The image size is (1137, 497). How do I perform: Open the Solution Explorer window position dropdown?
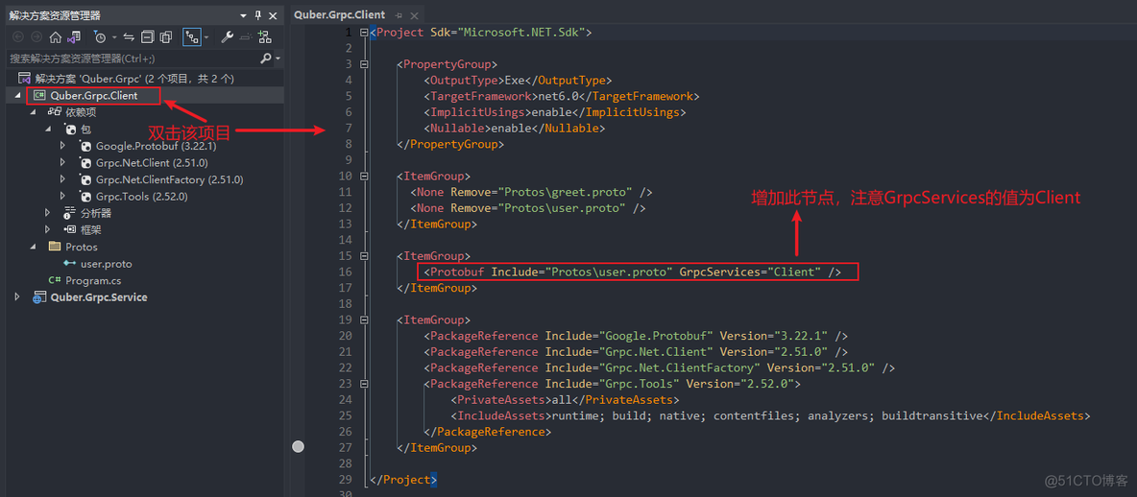coord(243,16)
